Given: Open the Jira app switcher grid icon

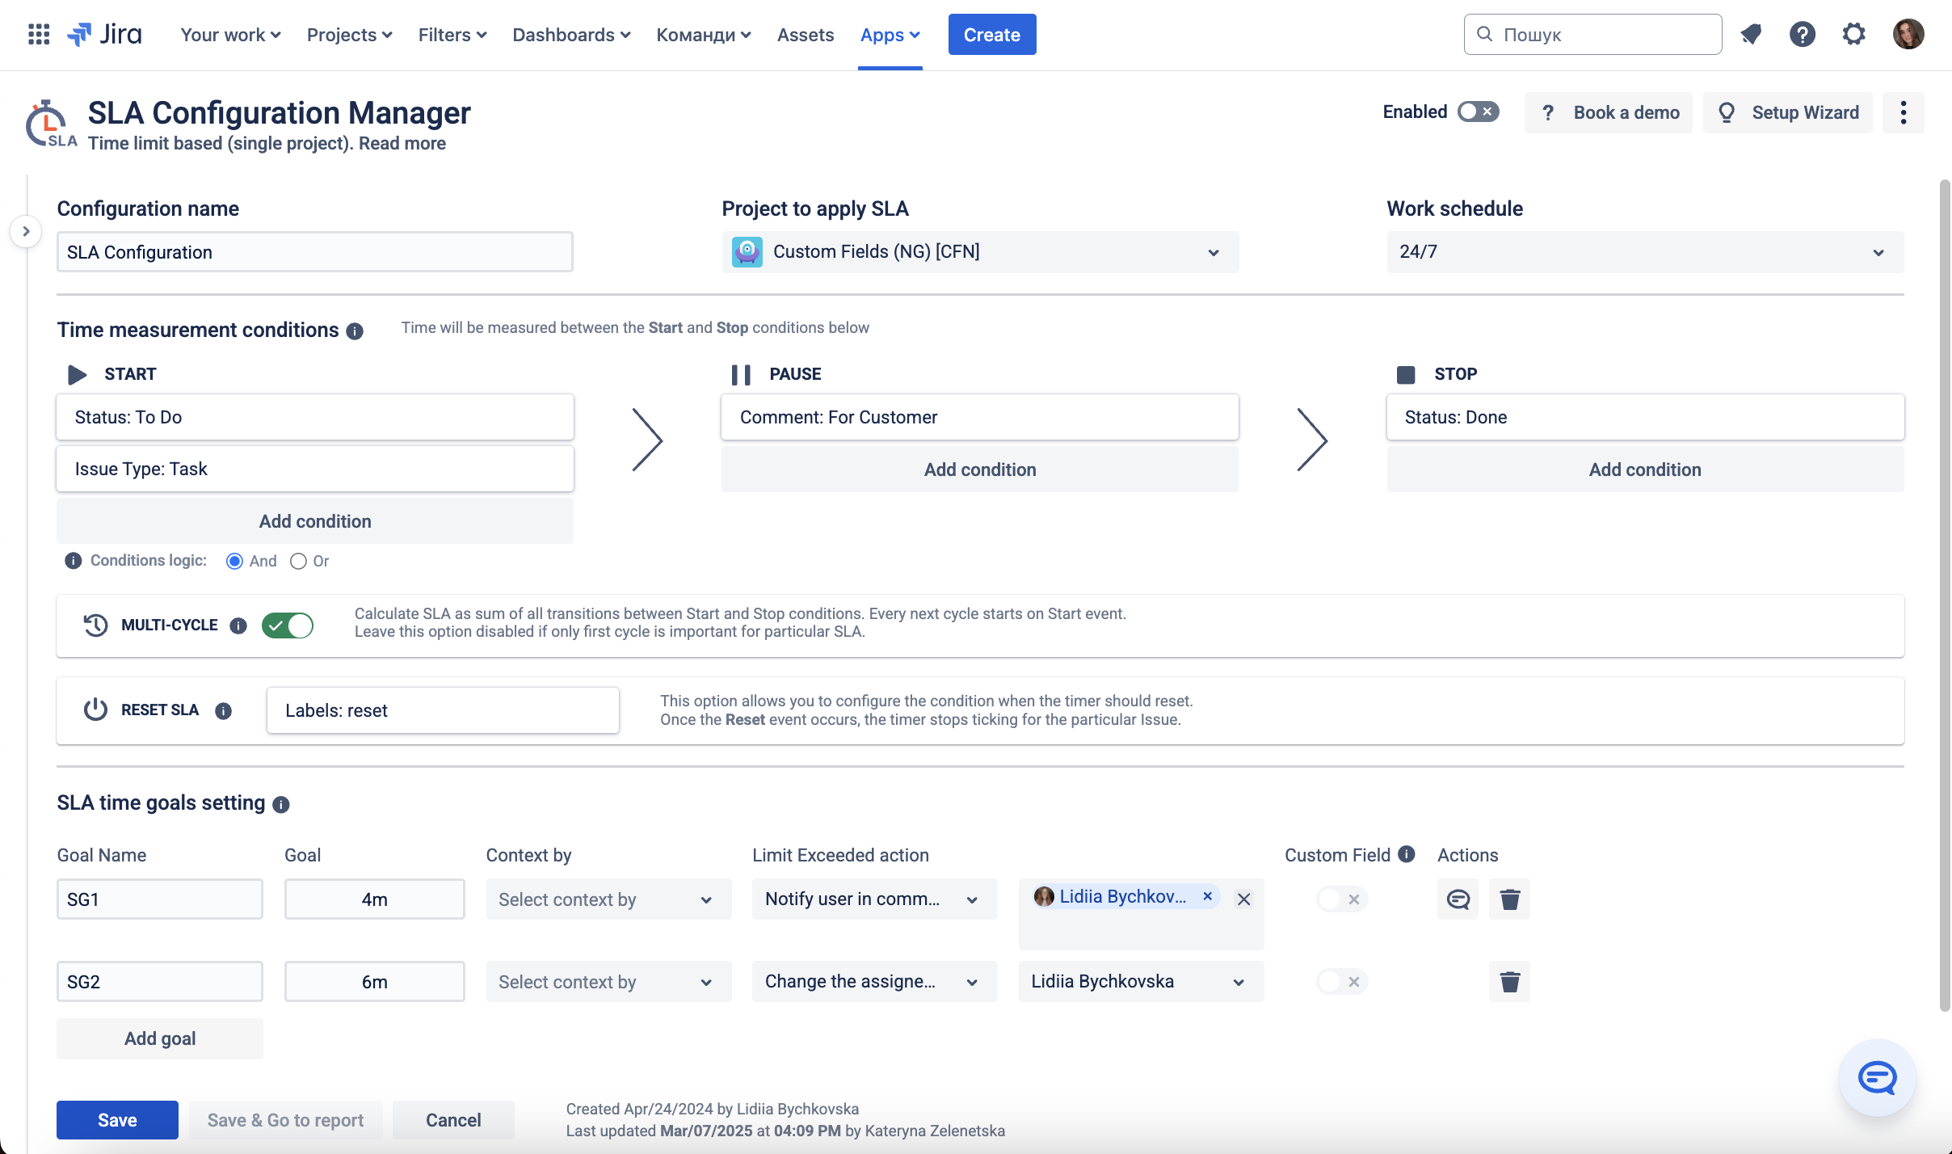Looking at the screenshot, I should coord(38,34).
